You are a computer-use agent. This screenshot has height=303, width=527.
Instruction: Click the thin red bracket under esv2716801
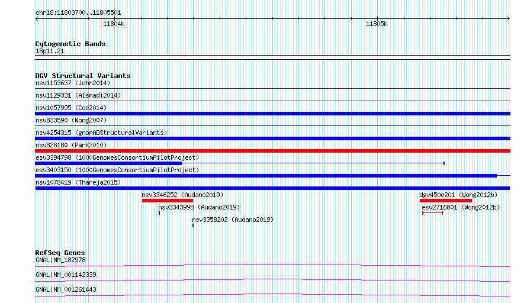click(433, 213)
